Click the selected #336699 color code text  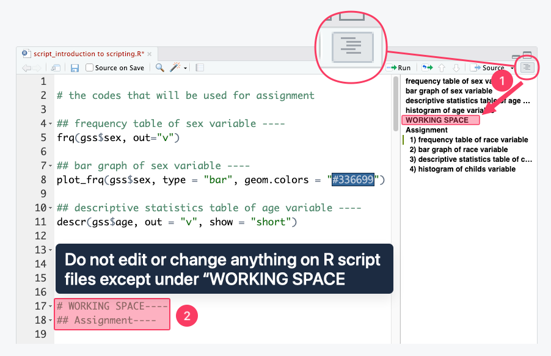pyautogui.click(x=353, y=180)
